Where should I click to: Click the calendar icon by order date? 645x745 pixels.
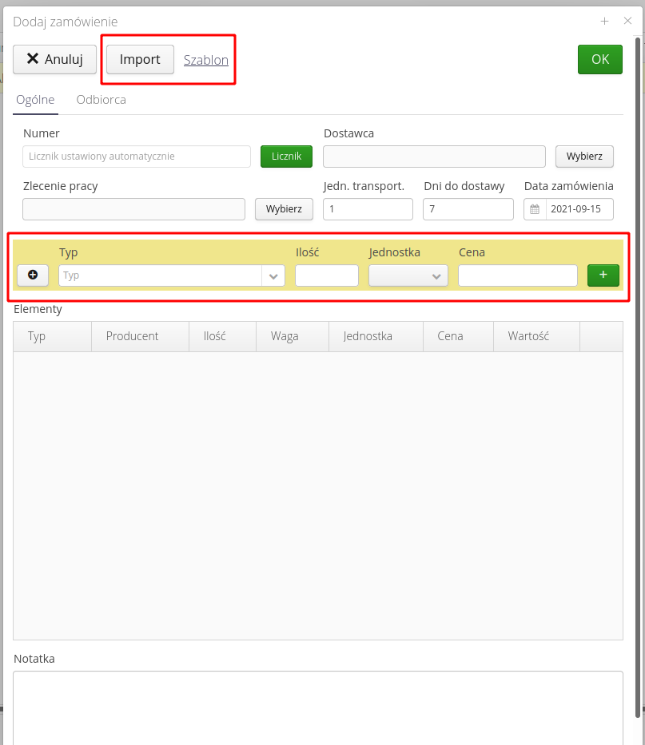[536, 209]
